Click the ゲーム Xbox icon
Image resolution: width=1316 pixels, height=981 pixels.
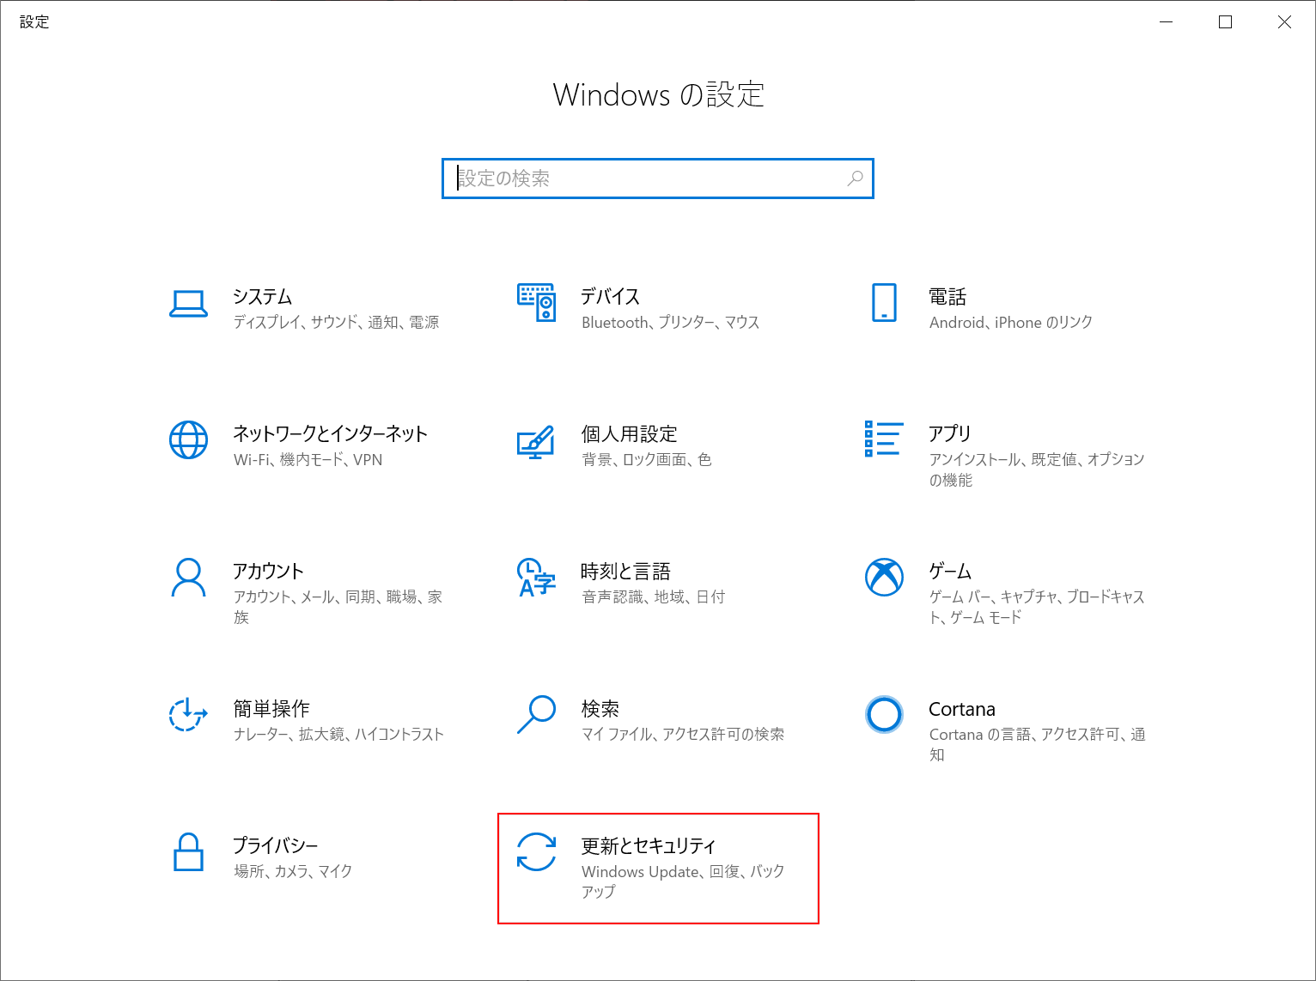(884, 577)
